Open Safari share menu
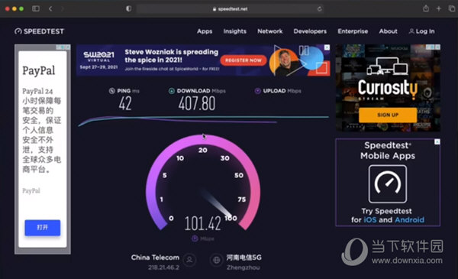This screenshot has width=458, height=279. pyautogui.click(x=426, y=8)
